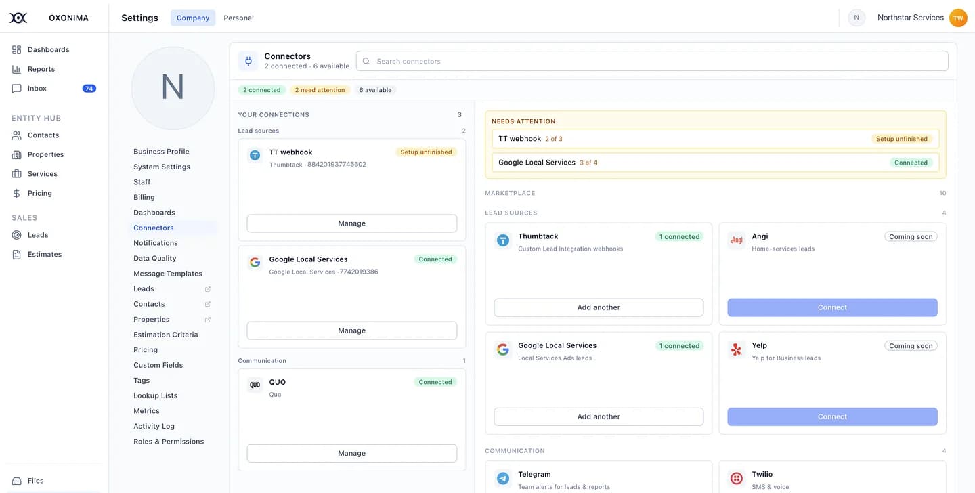Viewport: 975px width, 493px height.
Task: Switch to the Company settings tab
Action: (193, 18)
